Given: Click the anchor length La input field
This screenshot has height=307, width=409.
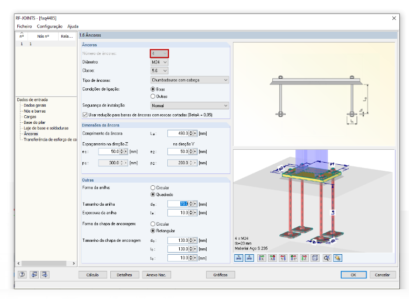Looking at the screenshot, I should [178, 134].
